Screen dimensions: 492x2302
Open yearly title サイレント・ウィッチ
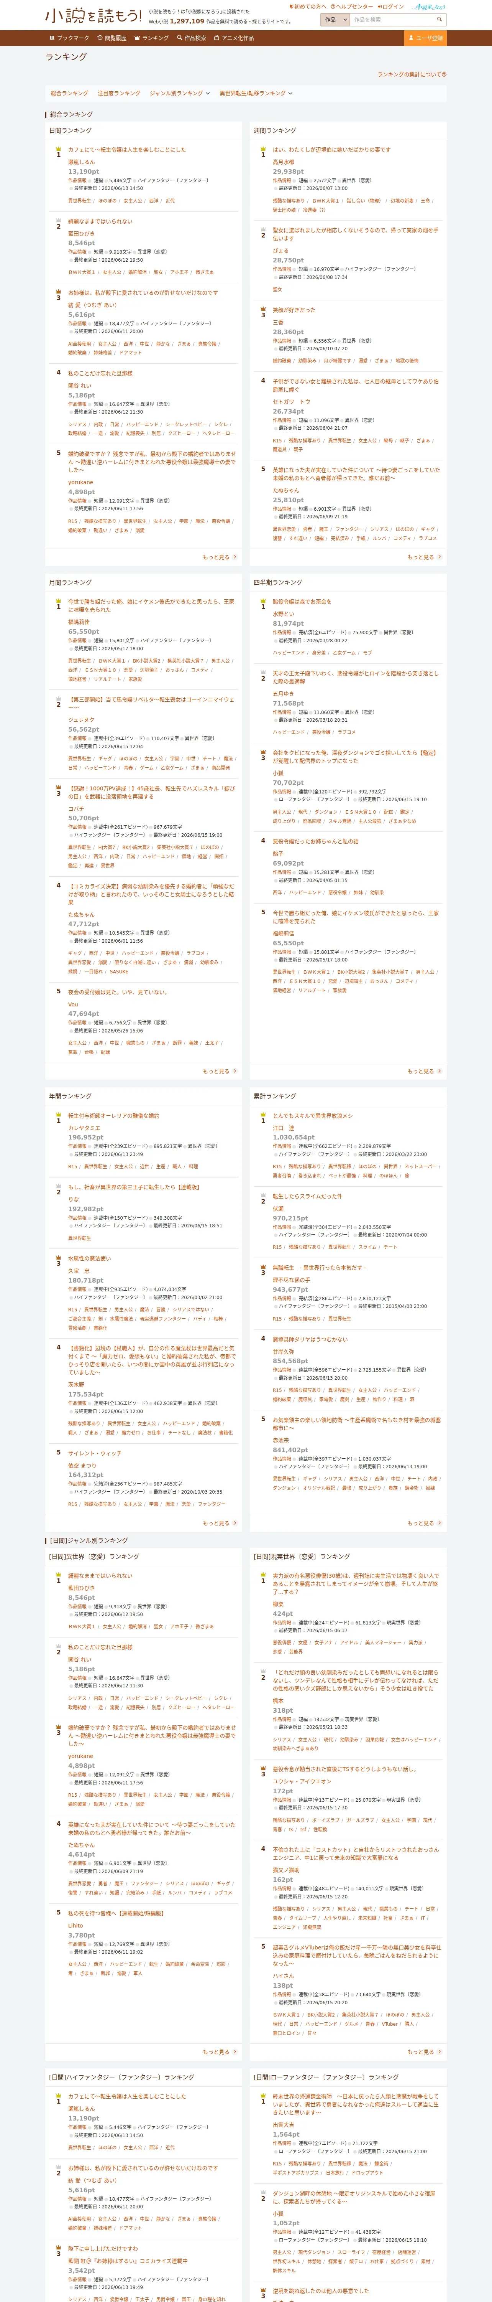95,1452
